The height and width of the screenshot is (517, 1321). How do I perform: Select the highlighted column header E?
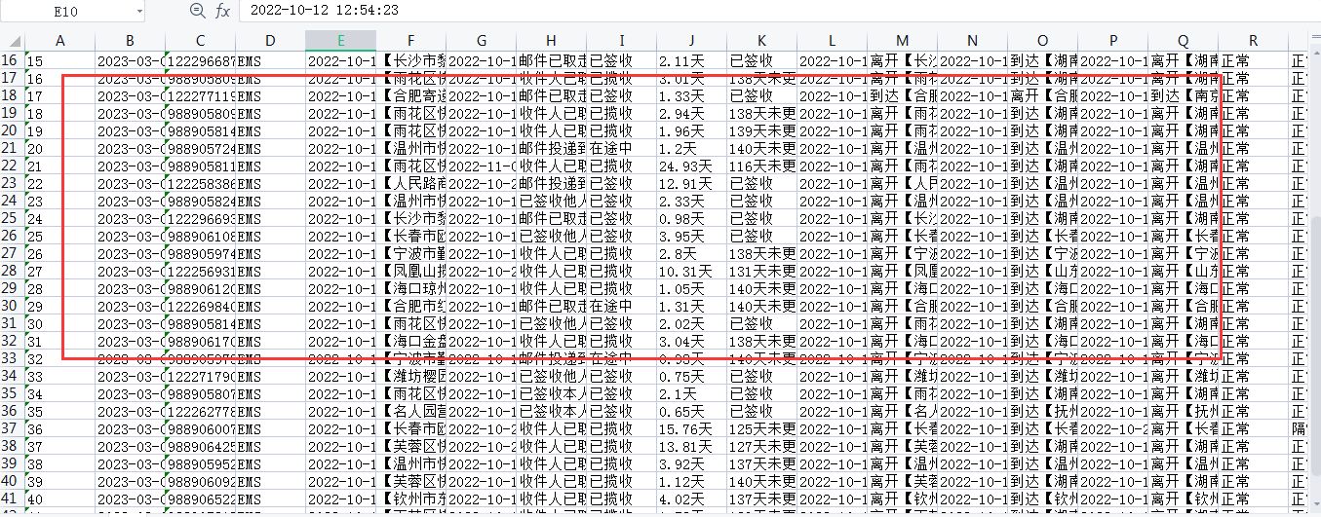(x=340, y=40)
